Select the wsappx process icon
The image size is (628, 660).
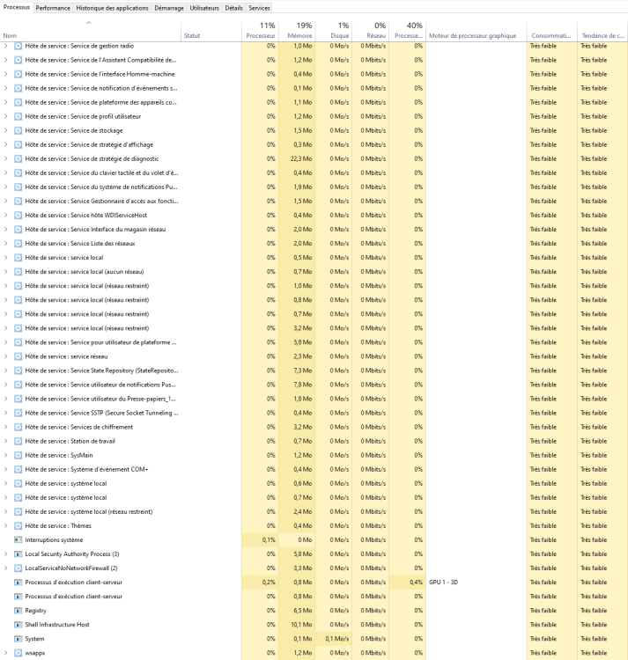(x=18, y=653)
